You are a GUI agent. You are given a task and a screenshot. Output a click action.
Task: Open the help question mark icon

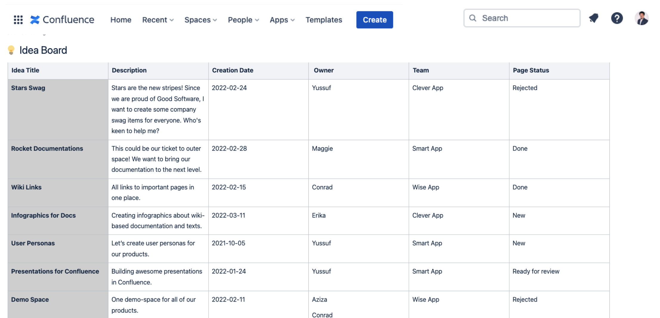click(x=617, y=18)
